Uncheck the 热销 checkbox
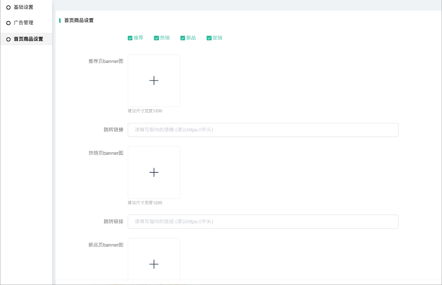 [x=156, y=38]
